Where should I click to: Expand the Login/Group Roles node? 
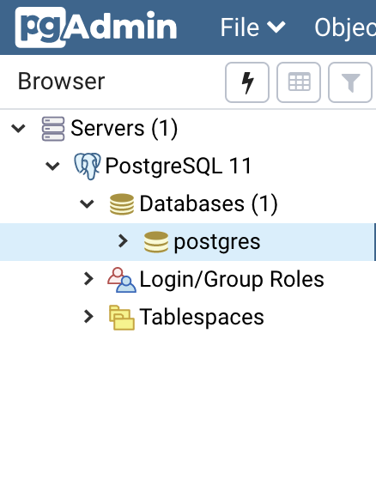[x=88, y=279]
